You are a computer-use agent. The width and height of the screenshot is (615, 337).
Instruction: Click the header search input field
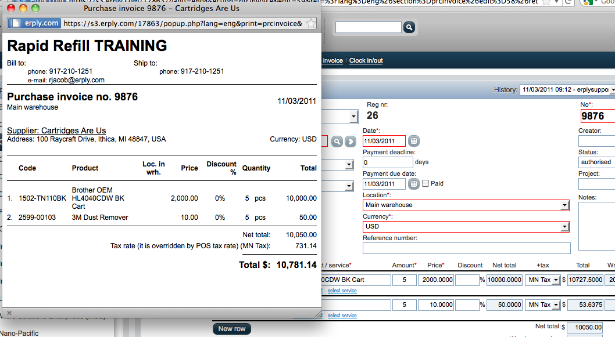(x=369, y=27)
